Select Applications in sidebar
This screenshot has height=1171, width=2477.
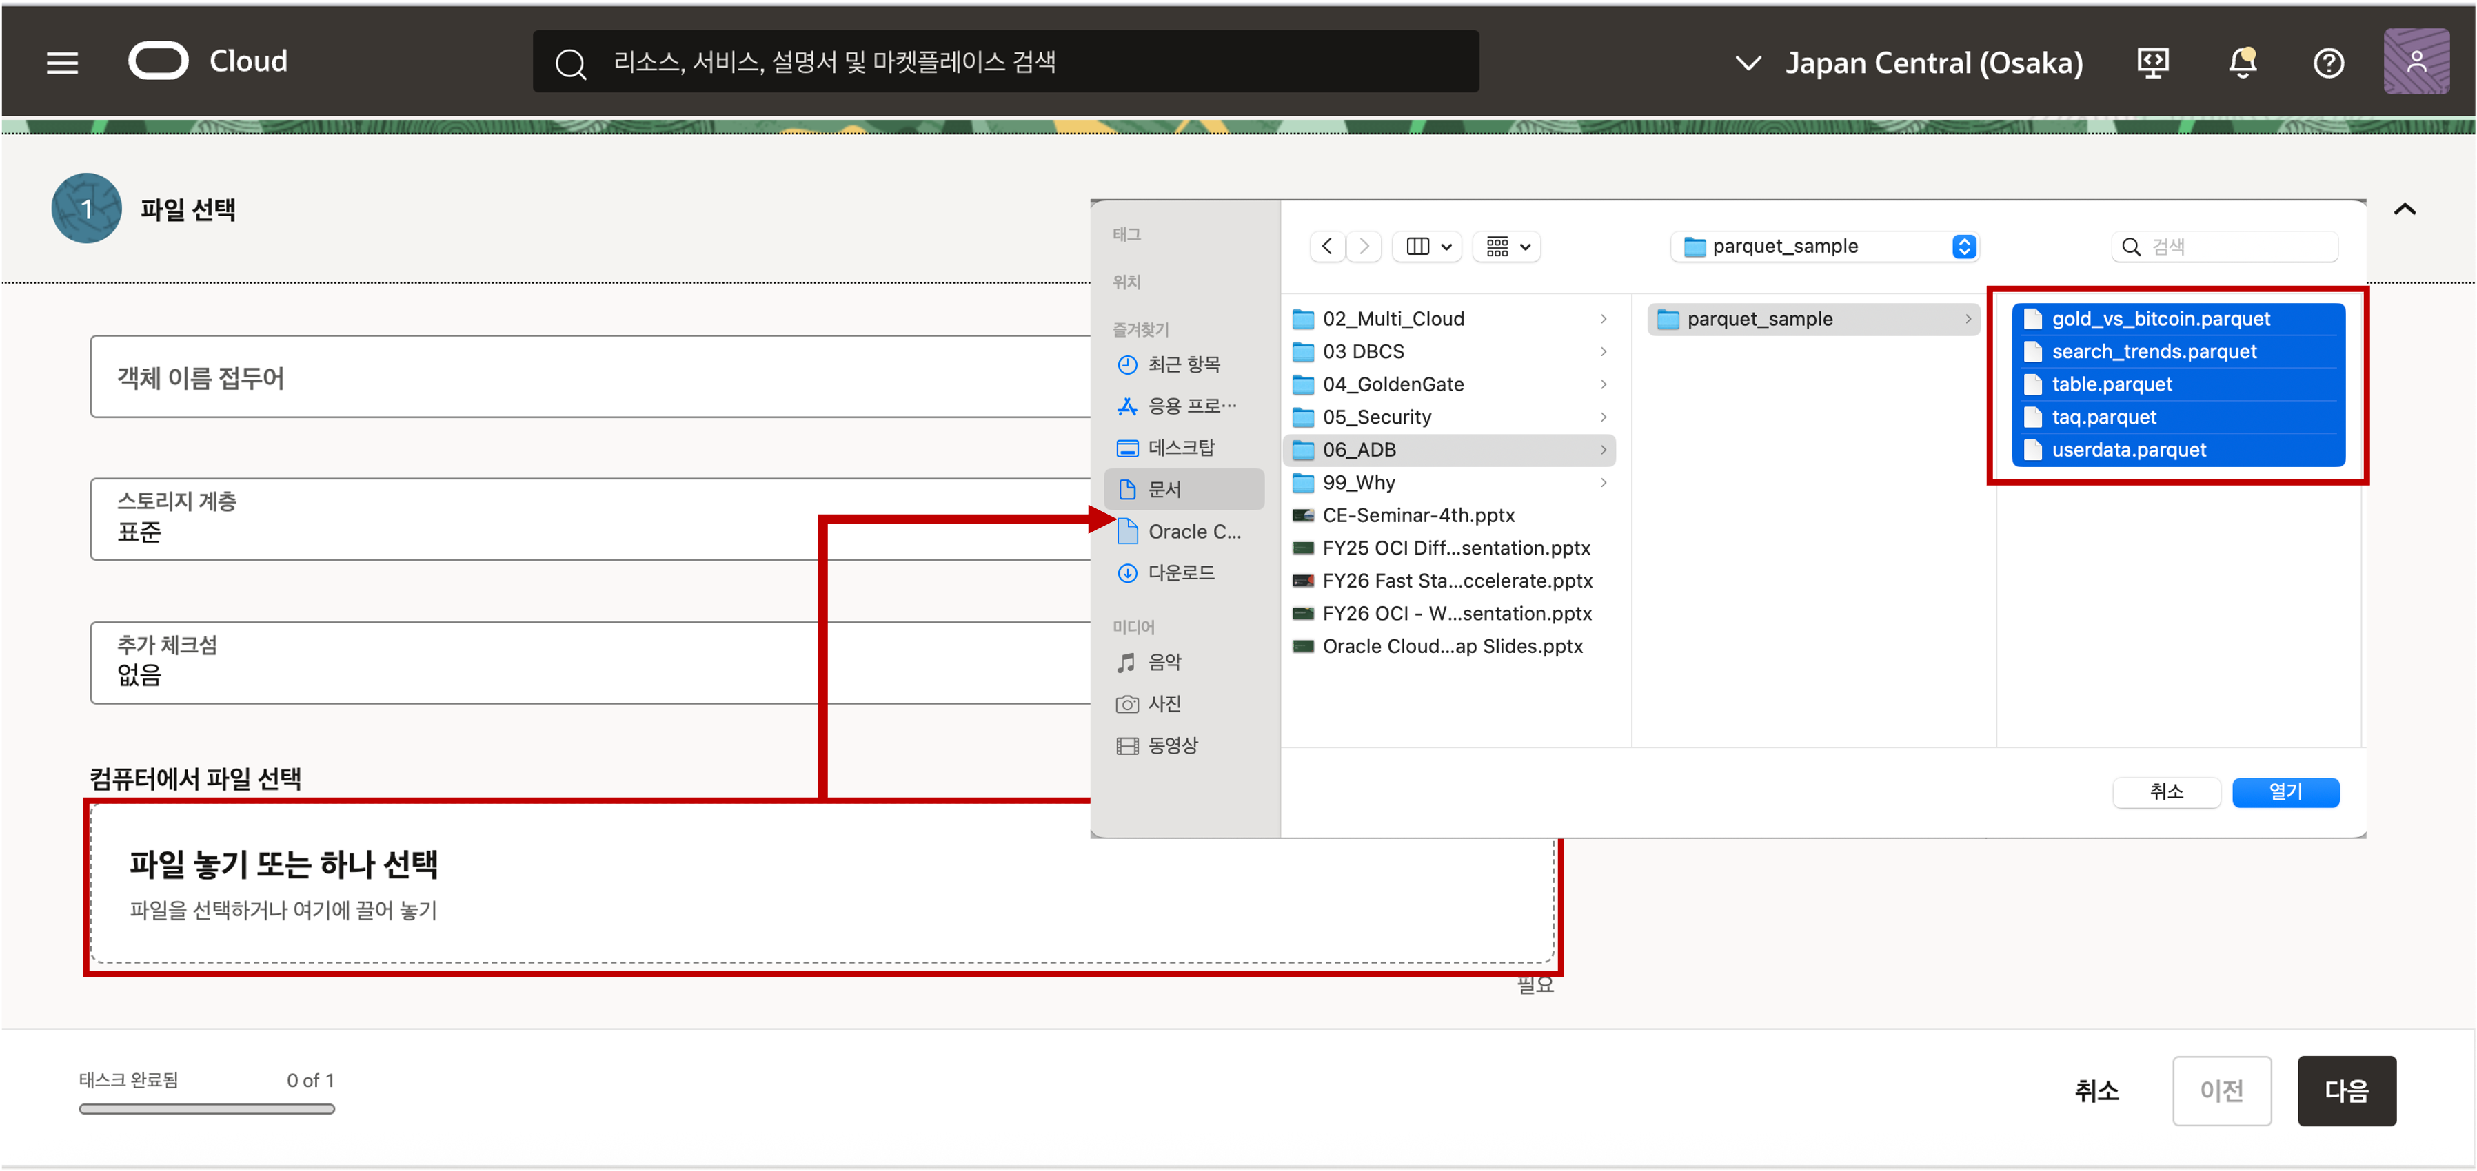[x=1184, y=406]
